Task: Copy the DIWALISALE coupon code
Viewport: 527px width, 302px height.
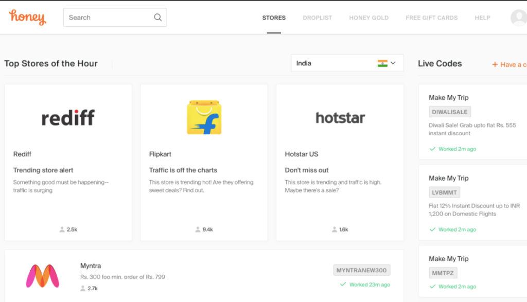Action: coord(450,112)
